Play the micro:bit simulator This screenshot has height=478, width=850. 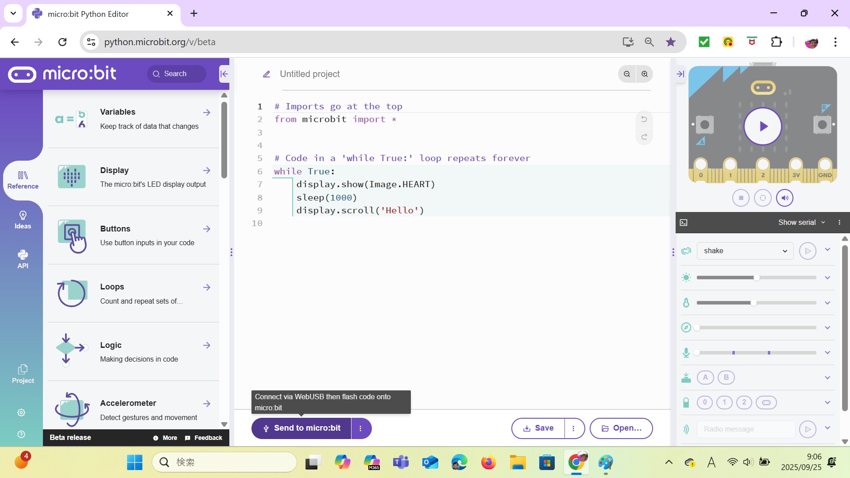(762, 127)
